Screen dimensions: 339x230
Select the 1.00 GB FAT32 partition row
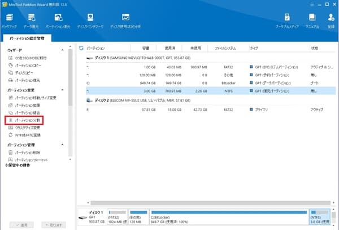[211, 67]
